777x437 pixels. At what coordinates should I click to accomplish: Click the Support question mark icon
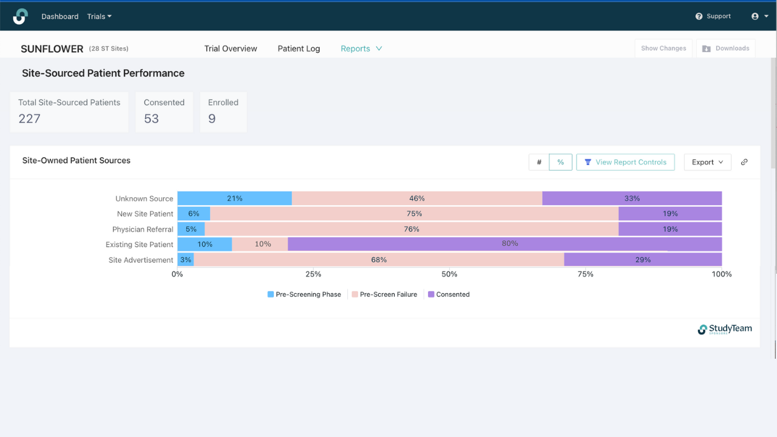[699, 16]
